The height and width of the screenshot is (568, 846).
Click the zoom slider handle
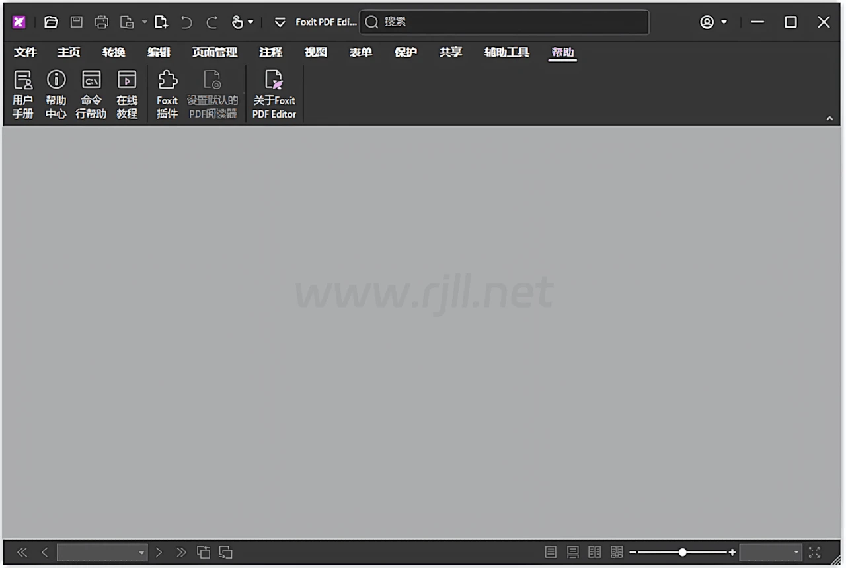(x=682, y=552)
